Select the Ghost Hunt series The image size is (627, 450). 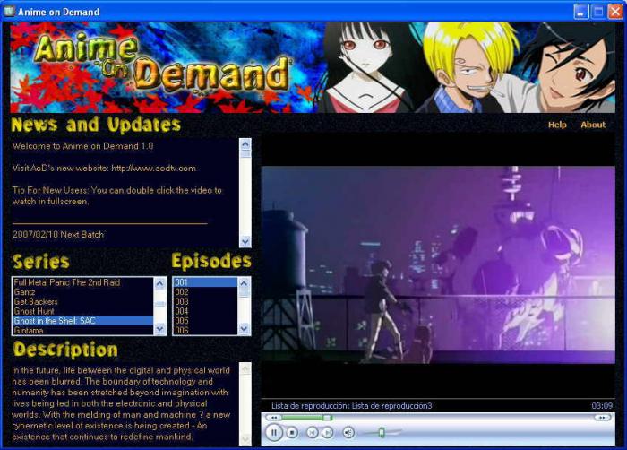[x=82, y=311]
